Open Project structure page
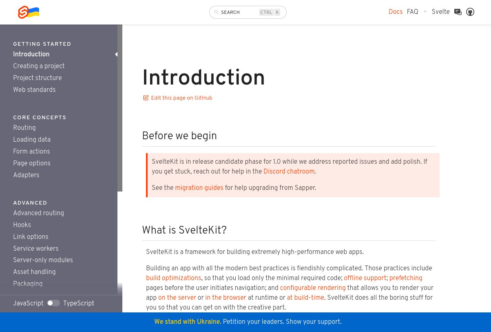The image size is (491, 332). (38, 78)
